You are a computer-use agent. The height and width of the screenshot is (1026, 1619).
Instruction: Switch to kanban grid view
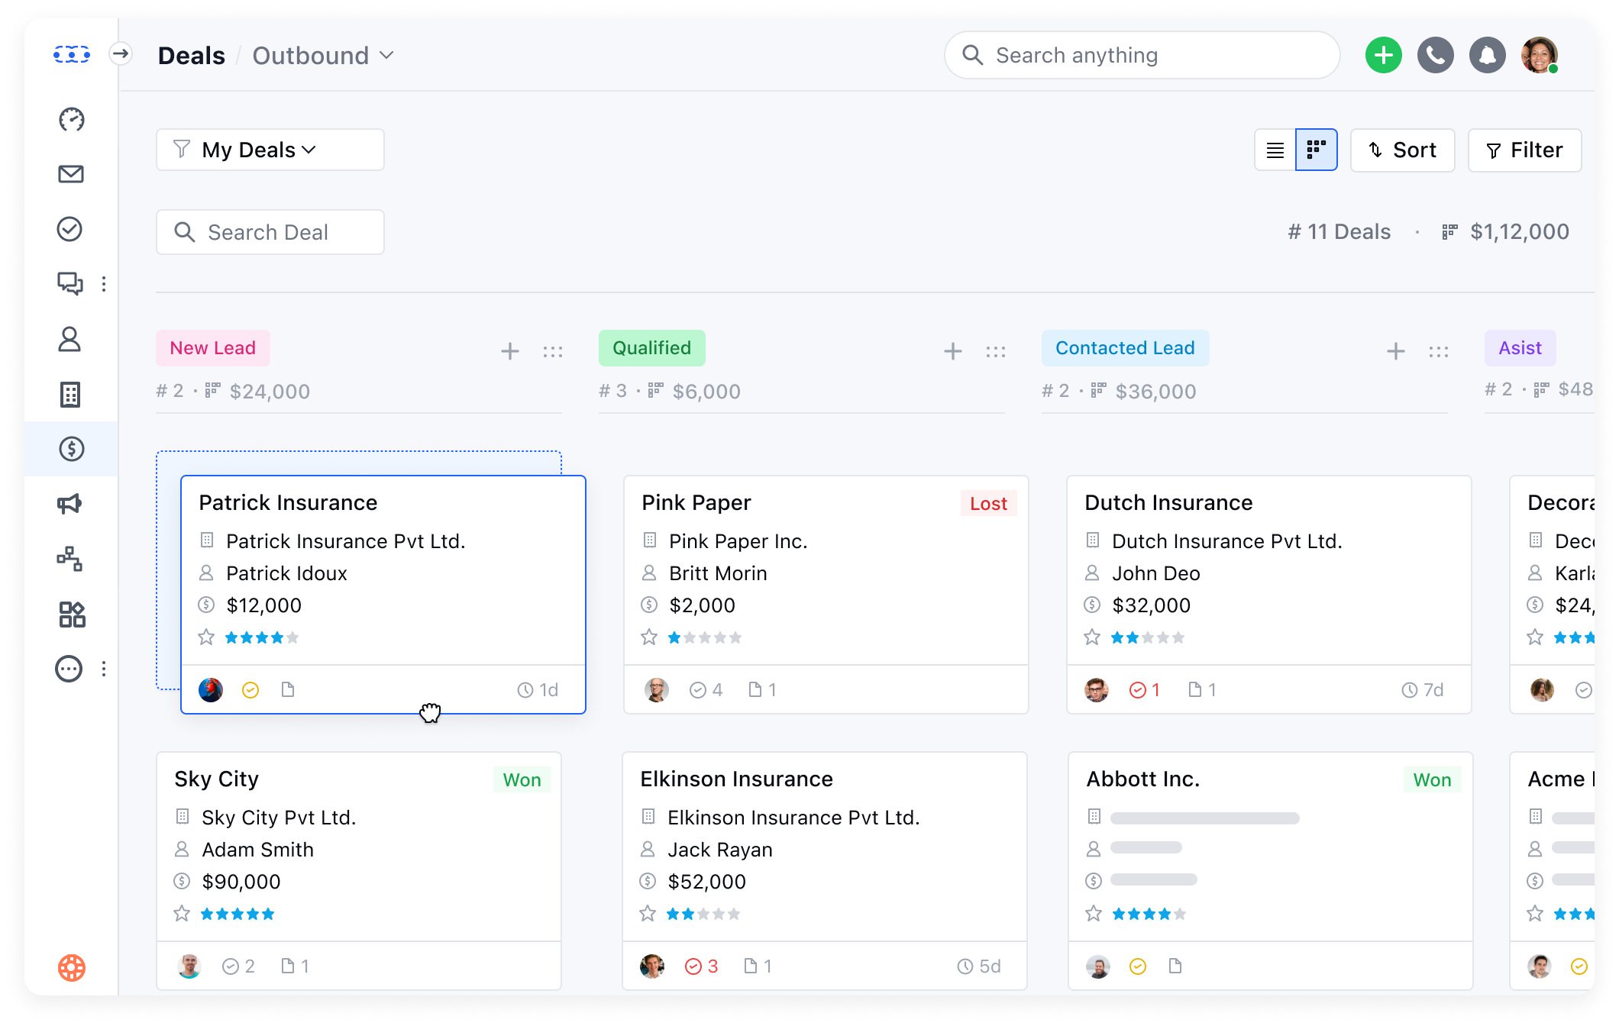click(1316, 150)
